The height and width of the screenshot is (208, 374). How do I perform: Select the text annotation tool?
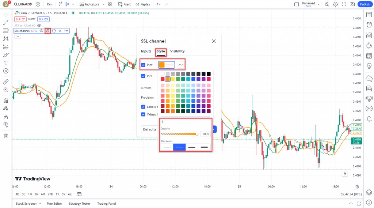[x=6, y=63]
